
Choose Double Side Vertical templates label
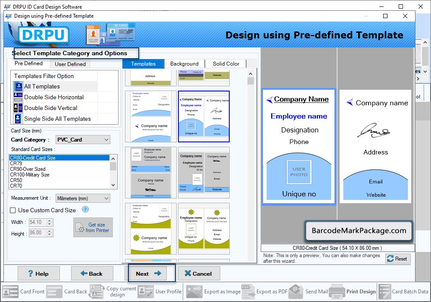tap(50, 108)
